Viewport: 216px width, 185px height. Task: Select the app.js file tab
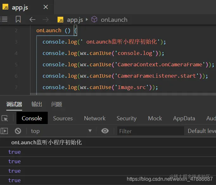(x=27, y=7)
